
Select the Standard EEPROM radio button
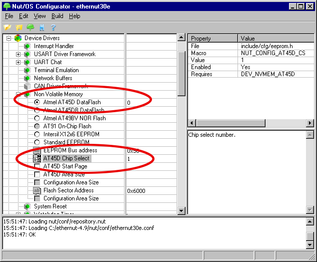coord(37,142)
